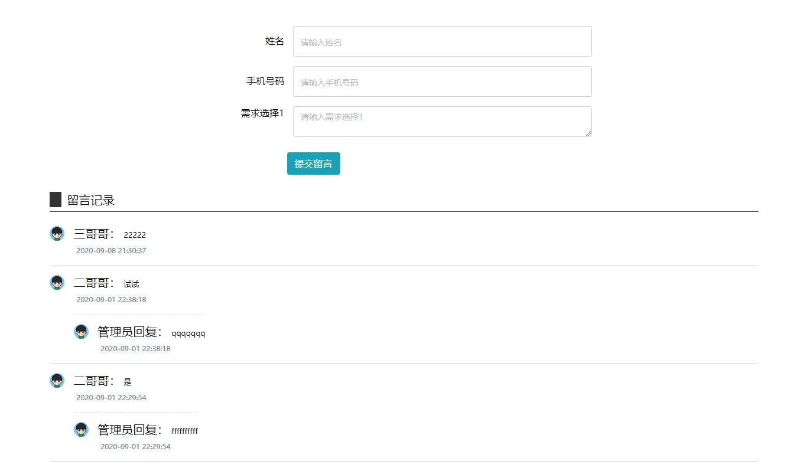
Task: Click admin avatar next to qqqqqqq reply
Action: tap(81, 332)
